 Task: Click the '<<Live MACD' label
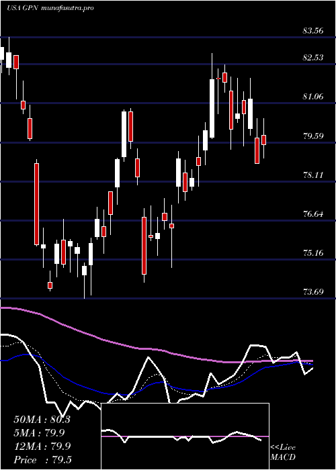pos(283,453)
